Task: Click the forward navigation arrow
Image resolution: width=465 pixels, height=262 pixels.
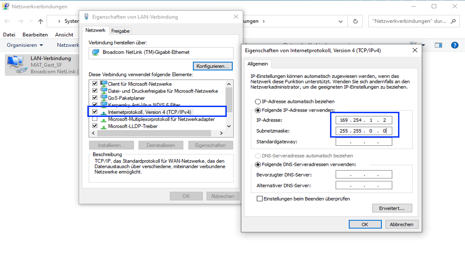Action: pos(20,21)
